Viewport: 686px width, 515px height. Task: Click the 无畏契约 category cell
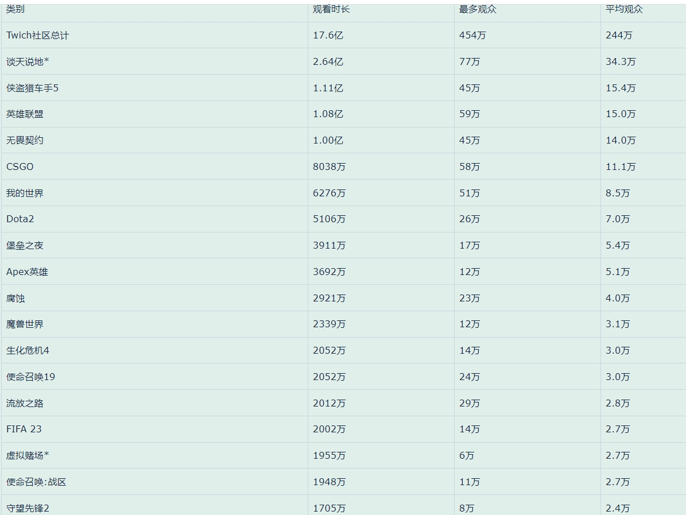[25, 140]
